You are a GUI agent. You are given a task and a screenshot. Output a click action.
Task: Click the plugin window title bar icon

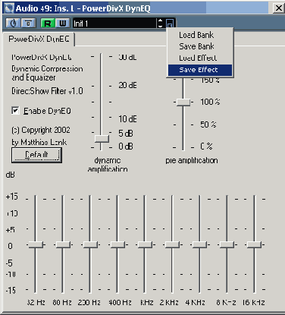point(9,8)
